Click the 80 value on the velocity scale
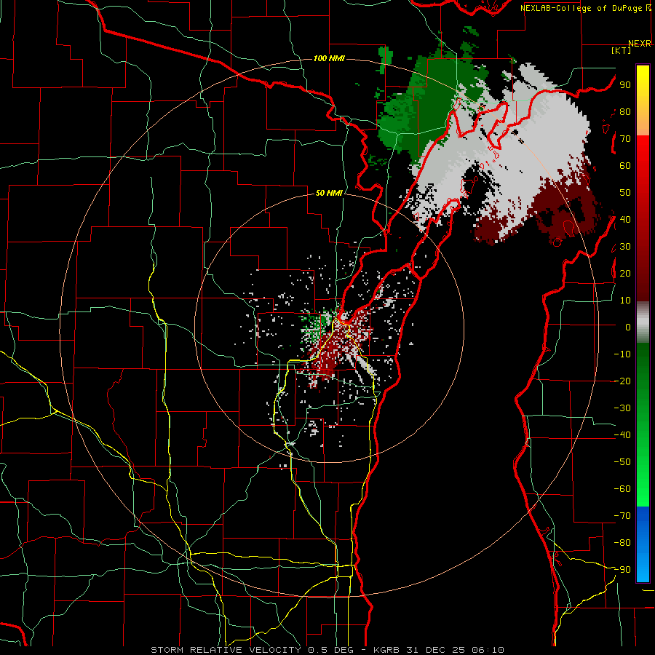This screenshot has width=655, height=655. point(625,112)
